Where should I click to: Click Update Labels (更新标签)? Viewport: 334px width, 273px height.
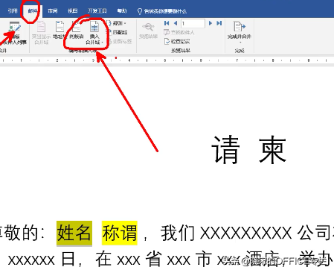[120, 41]
